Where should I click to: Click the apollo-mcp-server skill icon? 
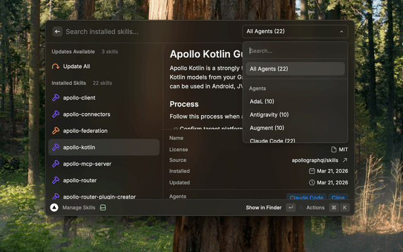click(56, 164)
